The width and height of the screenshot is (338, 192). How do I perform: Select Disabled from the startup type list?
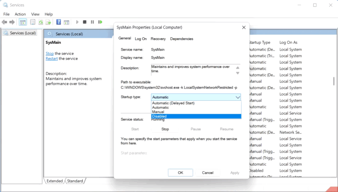pos(196,116)
